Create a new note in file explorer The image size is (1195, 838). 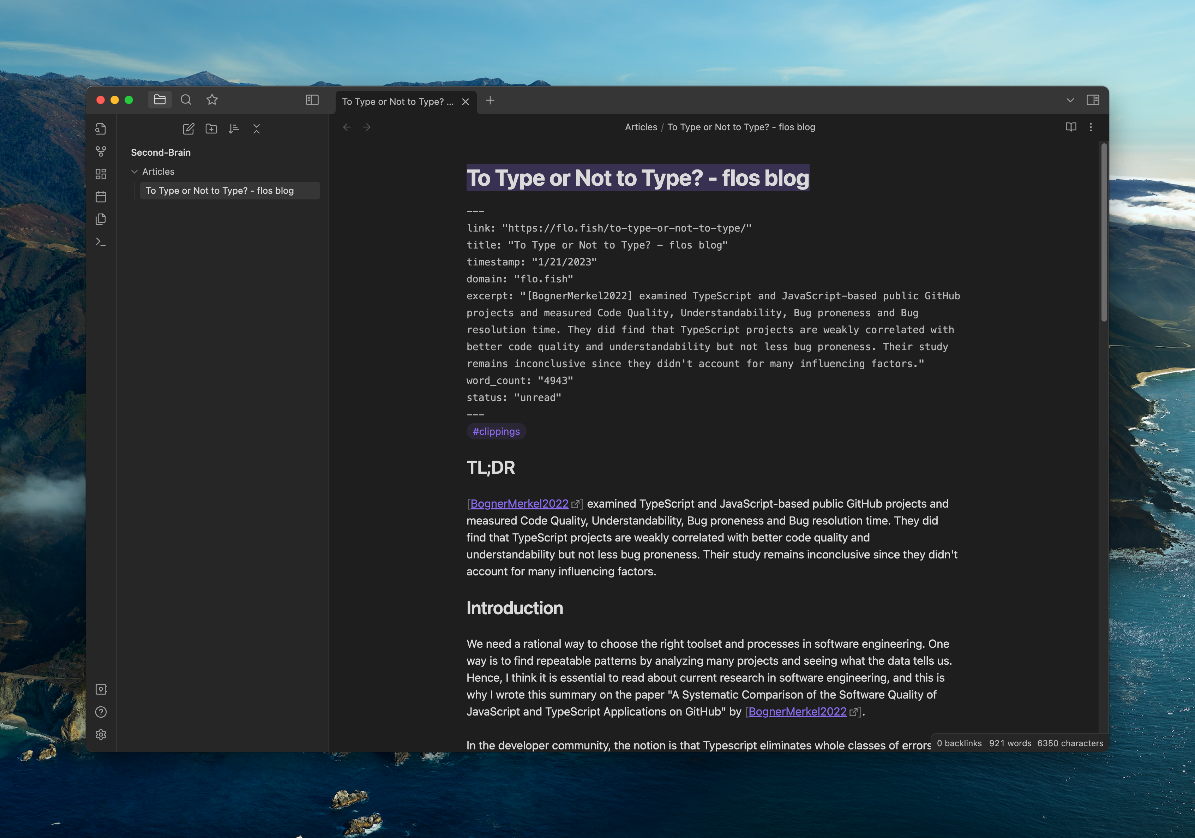188,128
